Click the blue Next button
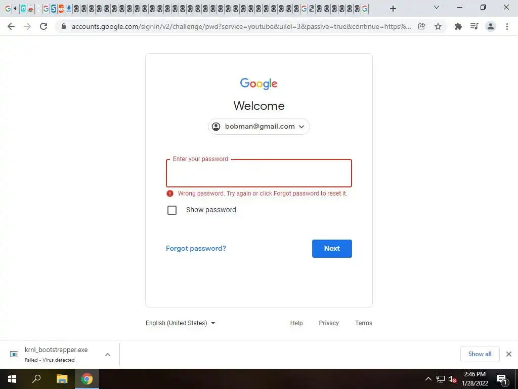The width and height of the screenshot is (518, 389). [x=332, y=248]
